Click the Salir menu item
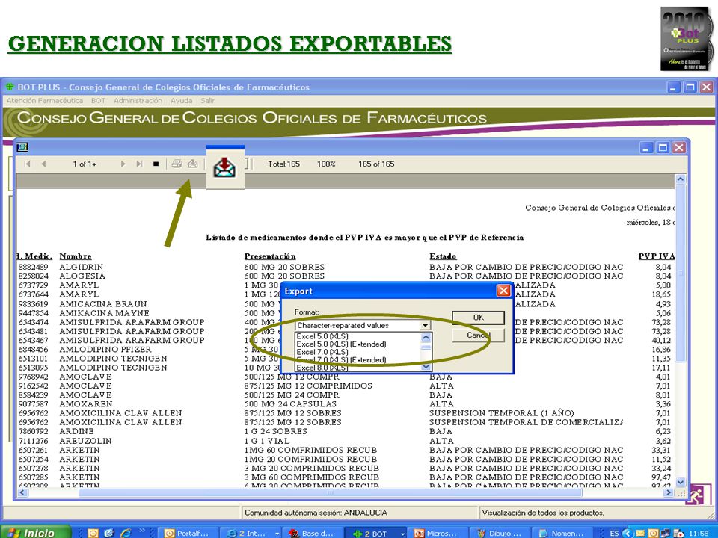The width and height of the screenshot is (718, 538). 207,101
